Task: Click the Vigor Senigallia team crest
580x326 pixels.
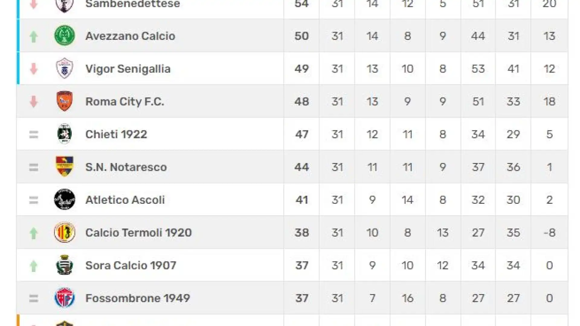Action: click(64, 69)
